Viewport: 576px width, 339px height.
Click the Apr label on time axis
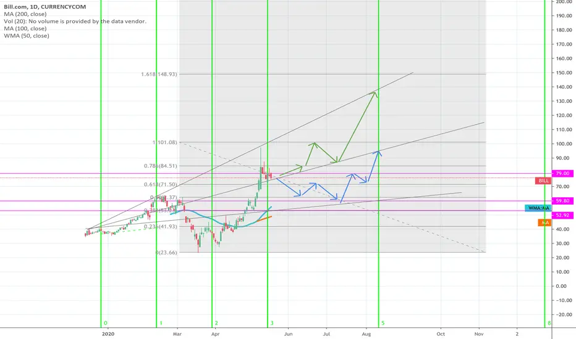click(x=216, y=334)
